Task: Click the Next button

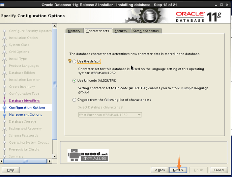Action: (x=178, y=170)
